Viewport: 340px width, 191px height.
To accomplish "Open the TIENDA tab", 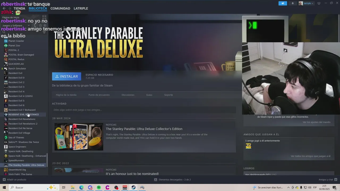I will coord(19,8).
